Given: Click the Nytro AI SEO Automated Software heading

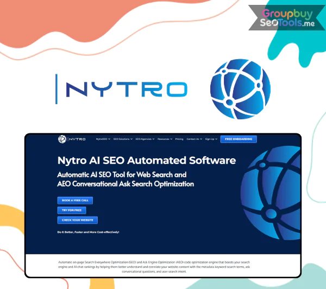Looking at the screenshot, I should [x=147, y=160].
